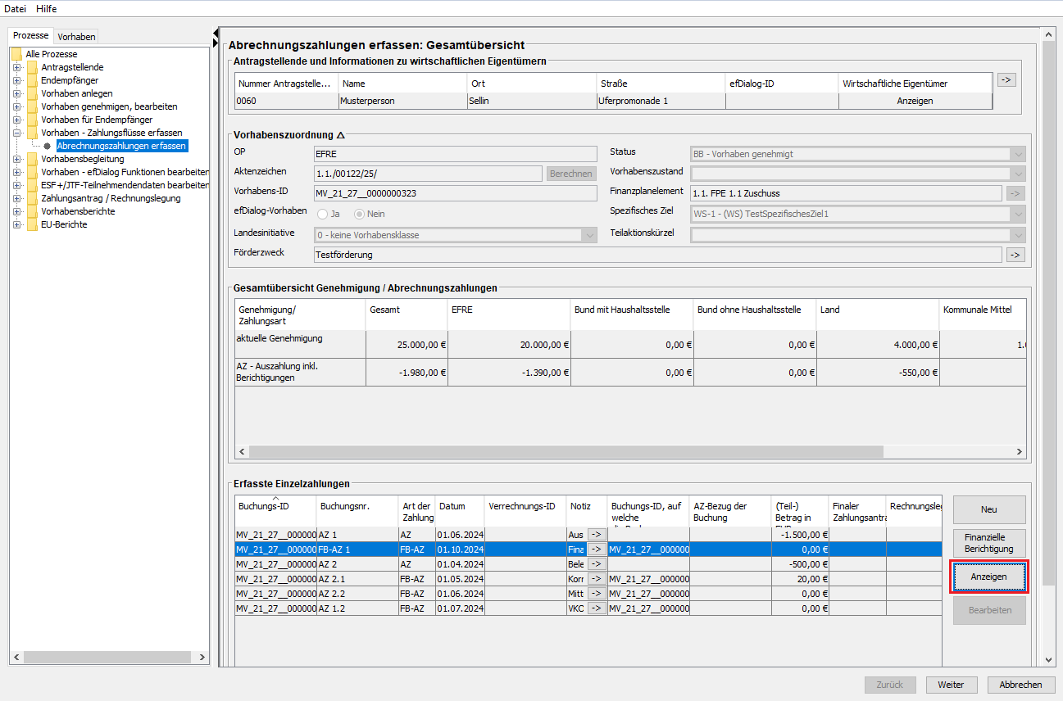The height and width of the screenshot is (701, 1063).
Task: Collapse Vorhaben - Zahlungsflüsse erfassen node
Action: [16, 133]
